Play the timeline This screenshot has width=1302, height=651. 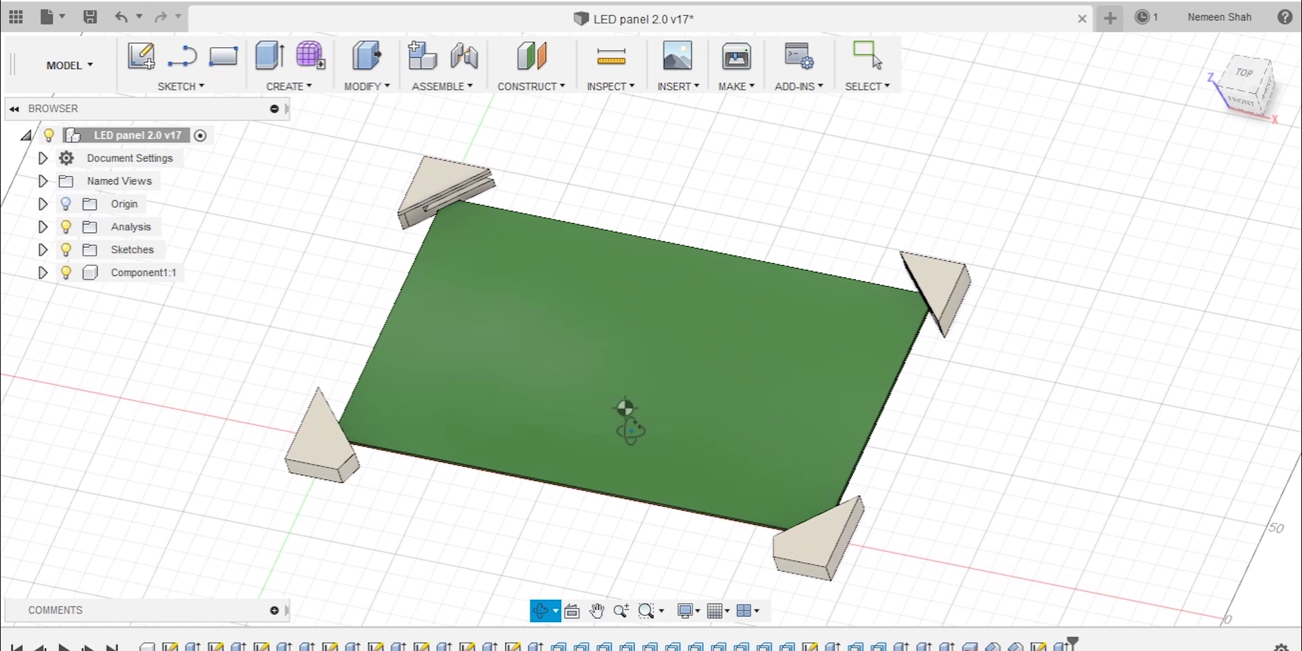(x=64, y=648)
